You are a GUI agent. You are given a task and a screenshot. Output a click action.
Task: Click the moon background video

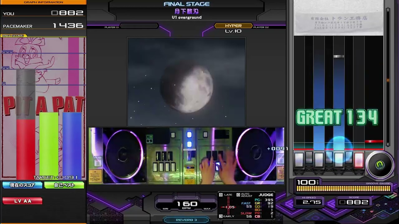point(186,82)
